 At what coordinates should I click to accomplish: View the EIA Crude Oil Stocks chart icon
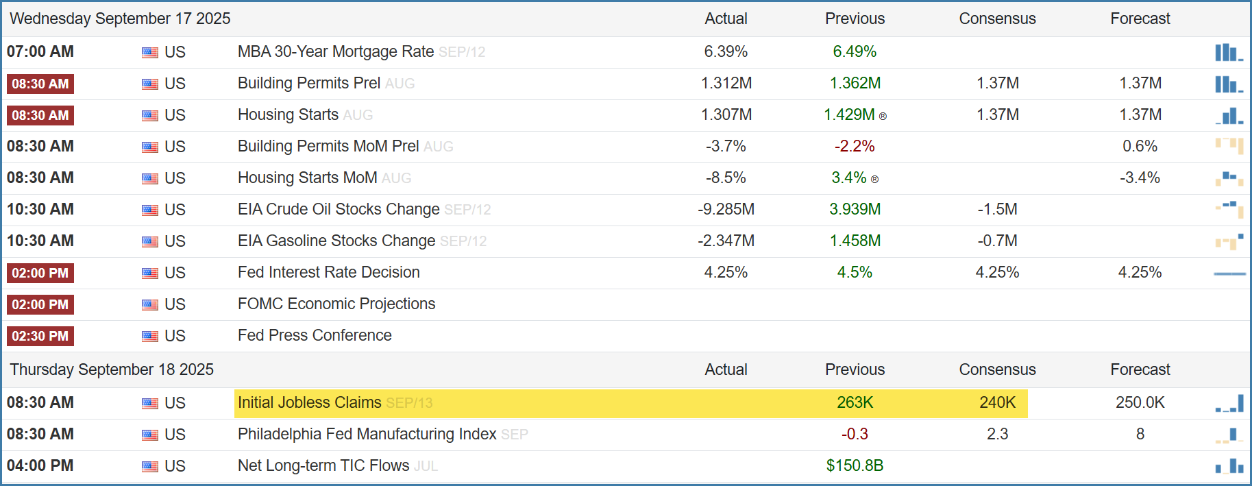[x=1229, y=209]
